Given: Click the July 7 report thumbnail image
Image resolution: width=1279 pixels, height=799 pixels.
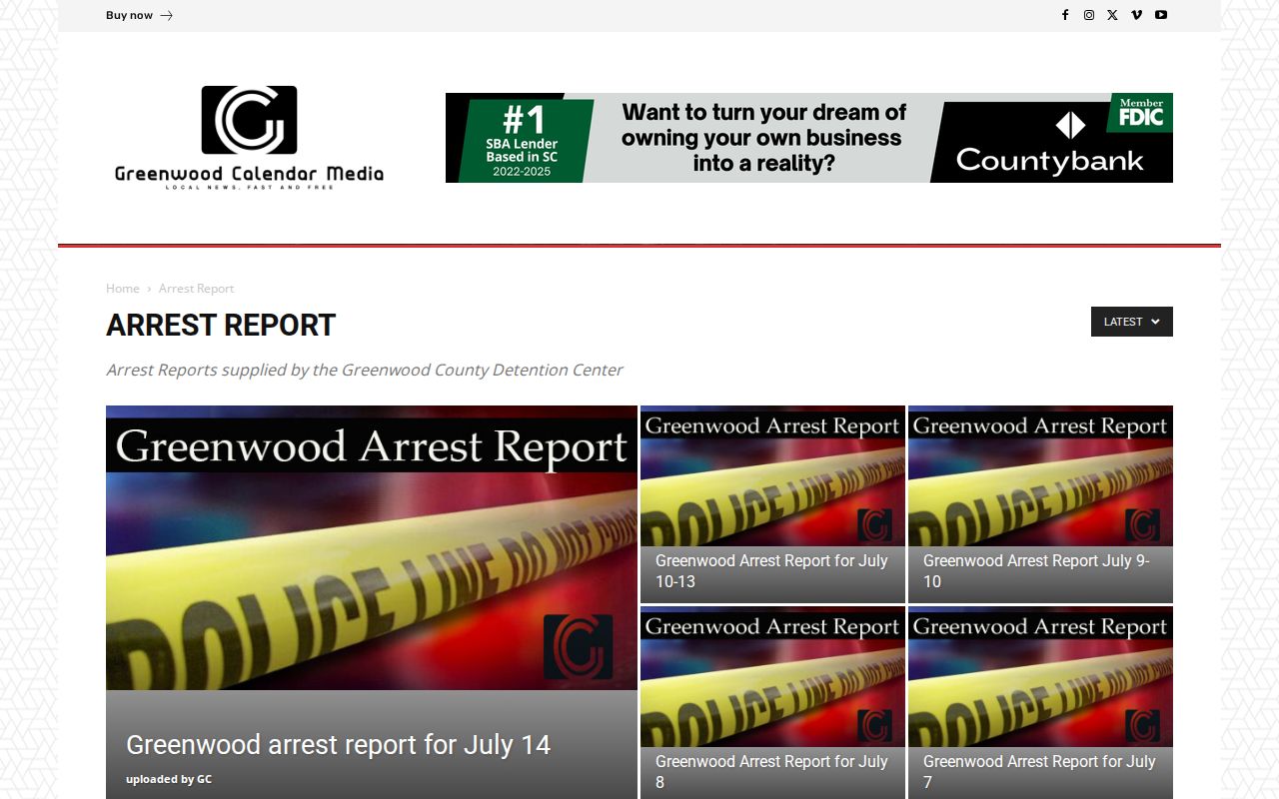Looking at the screenshot, I should 1040,676.
